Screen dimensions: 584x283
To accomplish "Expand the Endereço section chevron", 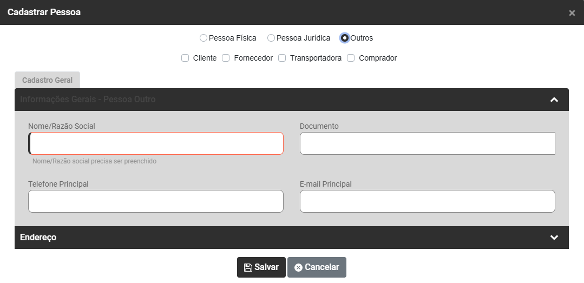I will (554, 238).
